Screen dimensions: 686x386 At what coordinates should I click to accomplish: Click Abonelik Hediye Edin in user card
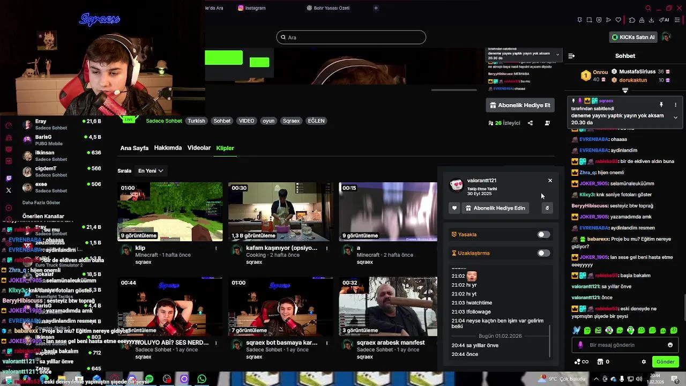[x=494, y=208]
